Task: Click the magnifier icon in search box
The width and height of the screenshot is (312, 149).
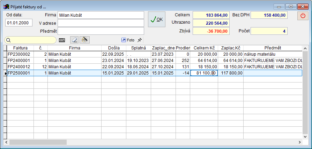Action: click(8, 40)
